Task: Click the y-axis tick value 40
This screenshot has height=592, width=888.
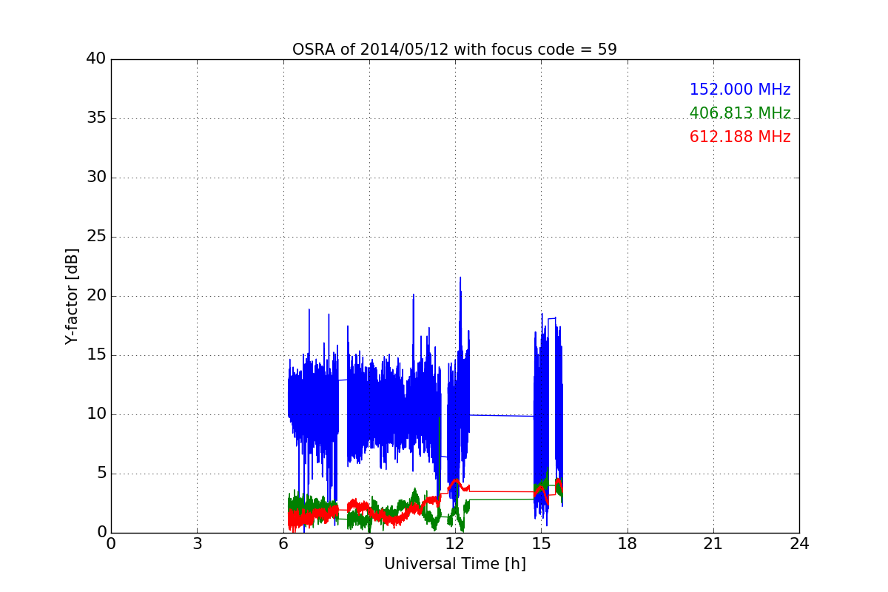Action: [96, 59]
